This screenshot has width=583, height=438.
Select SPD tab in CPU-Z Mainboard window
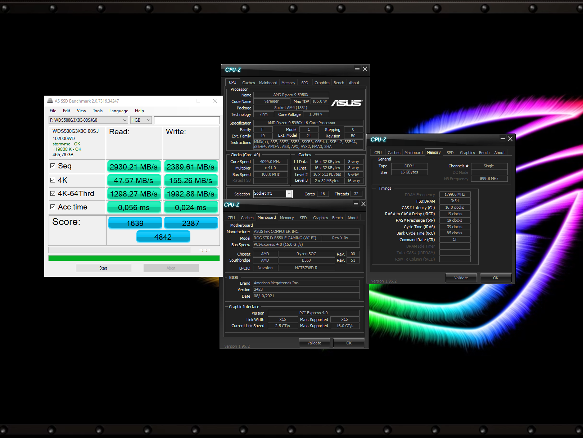[x=303, y=218]
